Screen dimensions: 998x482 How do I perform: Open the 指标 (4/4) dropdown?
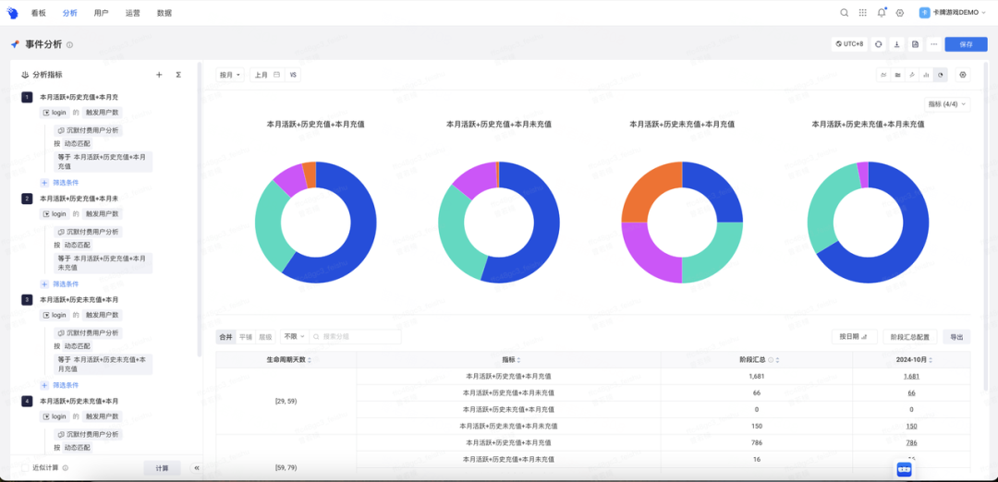947,104
